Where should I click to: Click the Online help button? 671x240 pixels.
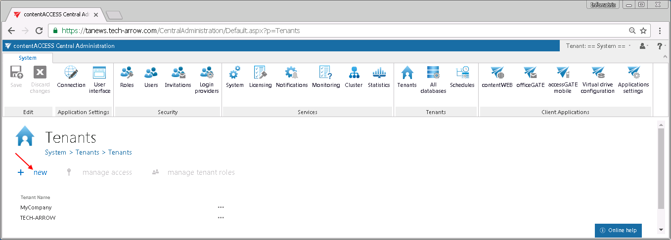(618, 230)
